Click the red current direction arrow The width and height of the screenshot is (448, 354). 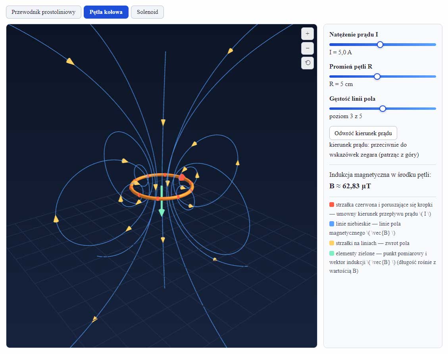click(x=182, y=177)
